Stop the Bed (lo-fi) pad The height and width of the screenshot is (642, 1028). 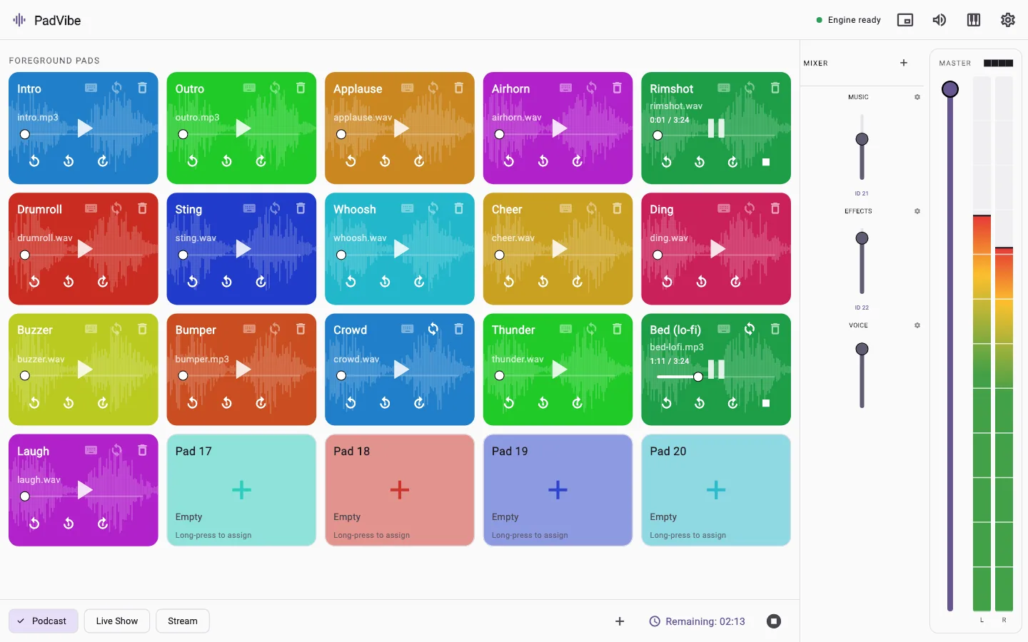tap(766, 403)
